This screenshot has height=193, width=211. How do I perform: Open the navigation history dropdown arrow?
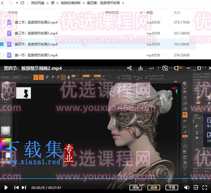pyautogui.click(x=17, y=3)
